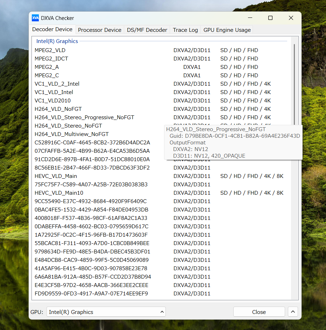Select the VC1_VLD2010 row
The width and height of the screenshot is (326, 330).
(x=161, y=101)
